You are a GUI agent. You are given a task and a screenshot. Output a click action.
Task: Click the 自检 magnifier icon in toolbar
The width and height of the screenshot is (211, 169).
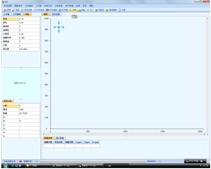[x=14, y=10]
